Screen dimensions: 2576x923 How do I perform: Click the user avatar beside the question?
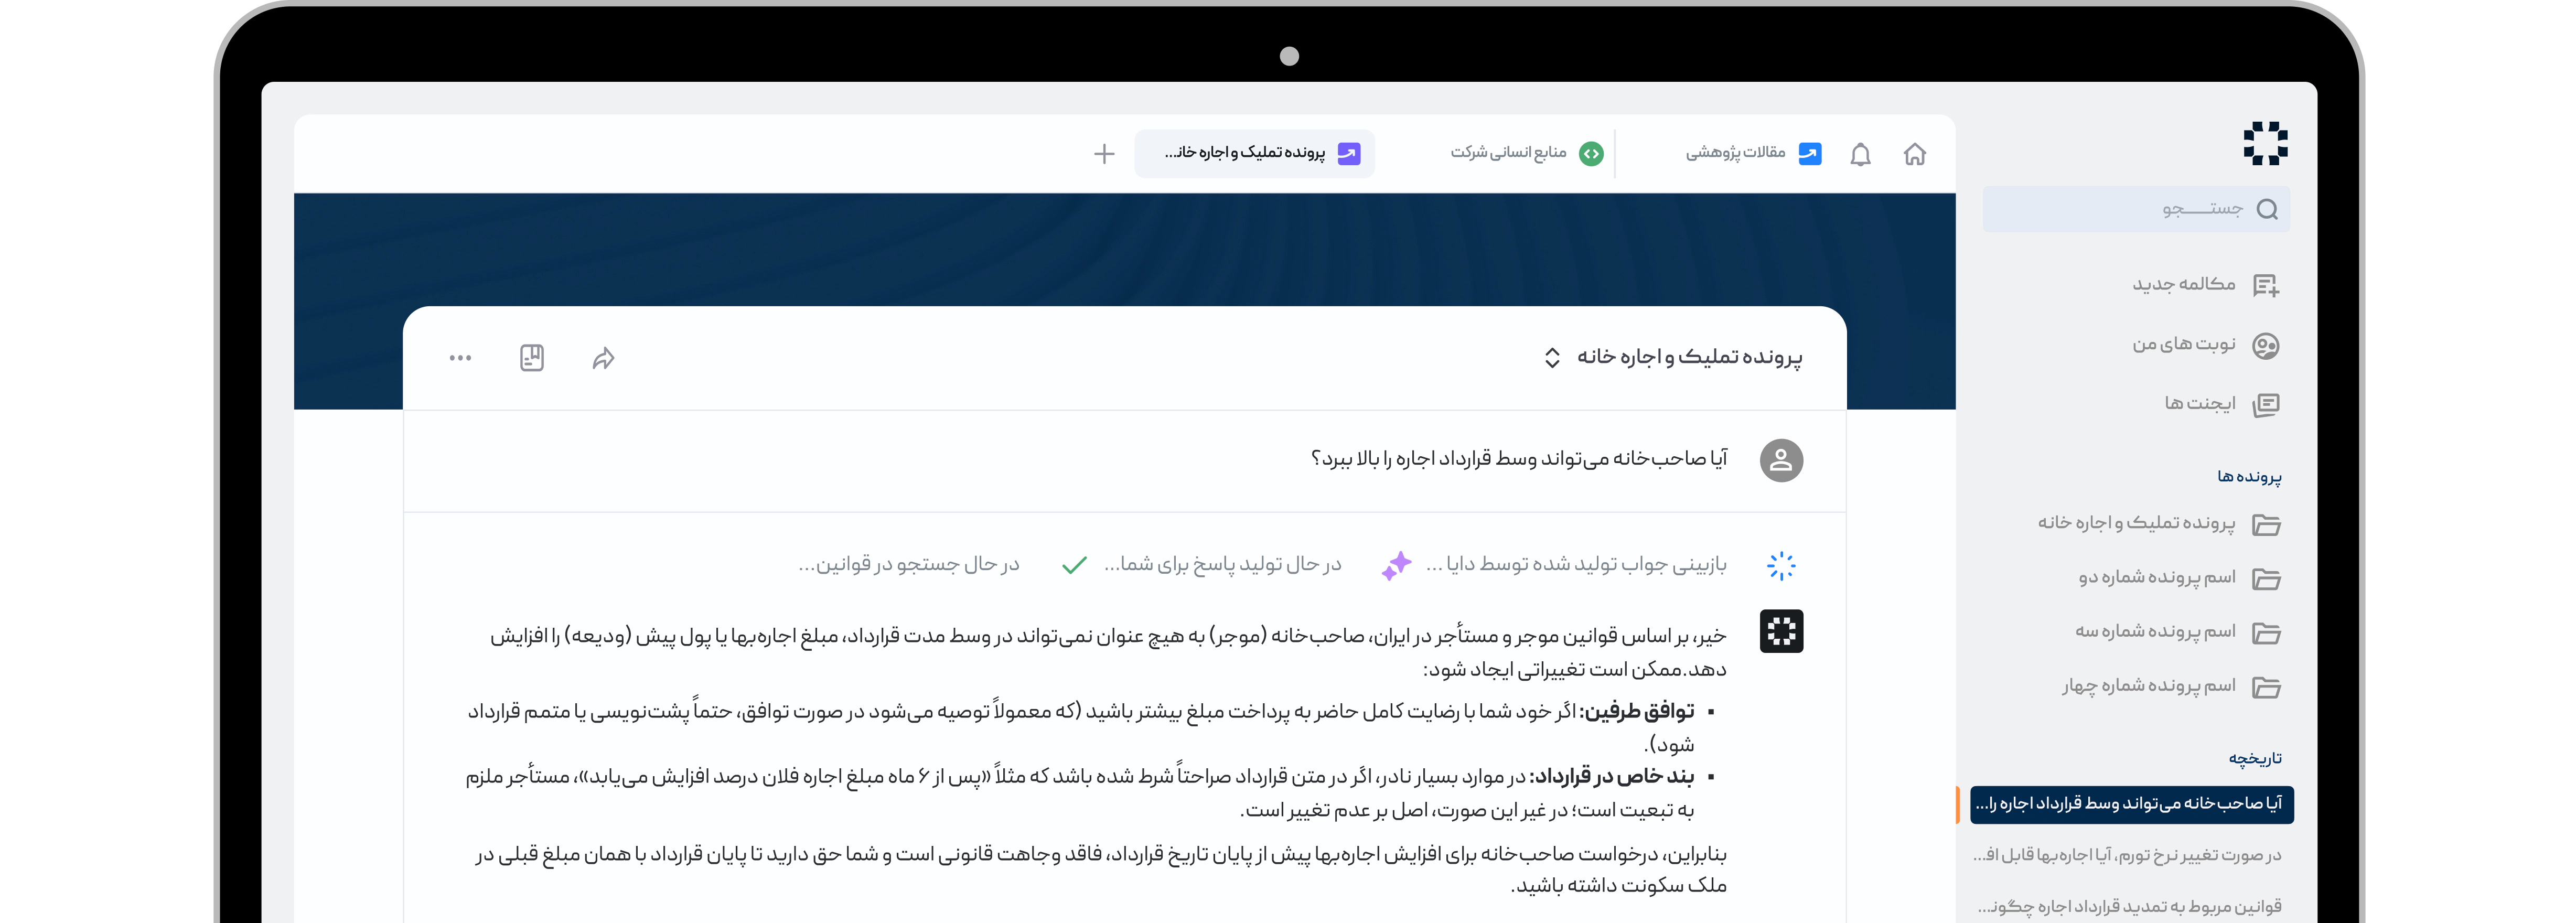[x=1781, y=460]
